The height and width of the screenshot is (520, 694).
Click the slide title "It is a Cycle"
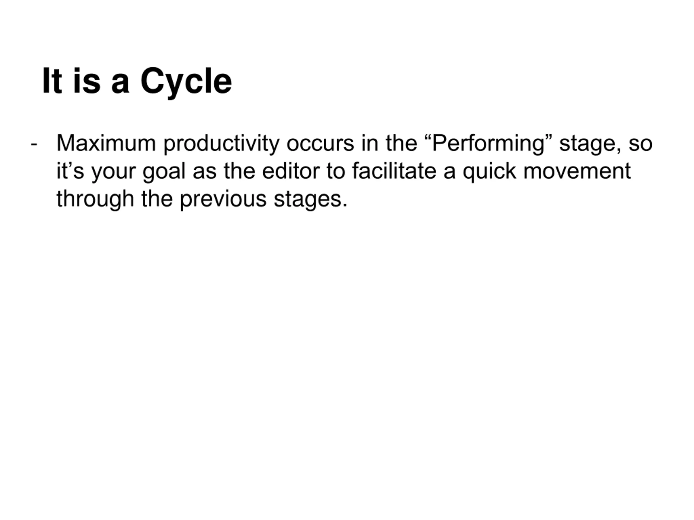pos(137,81)
